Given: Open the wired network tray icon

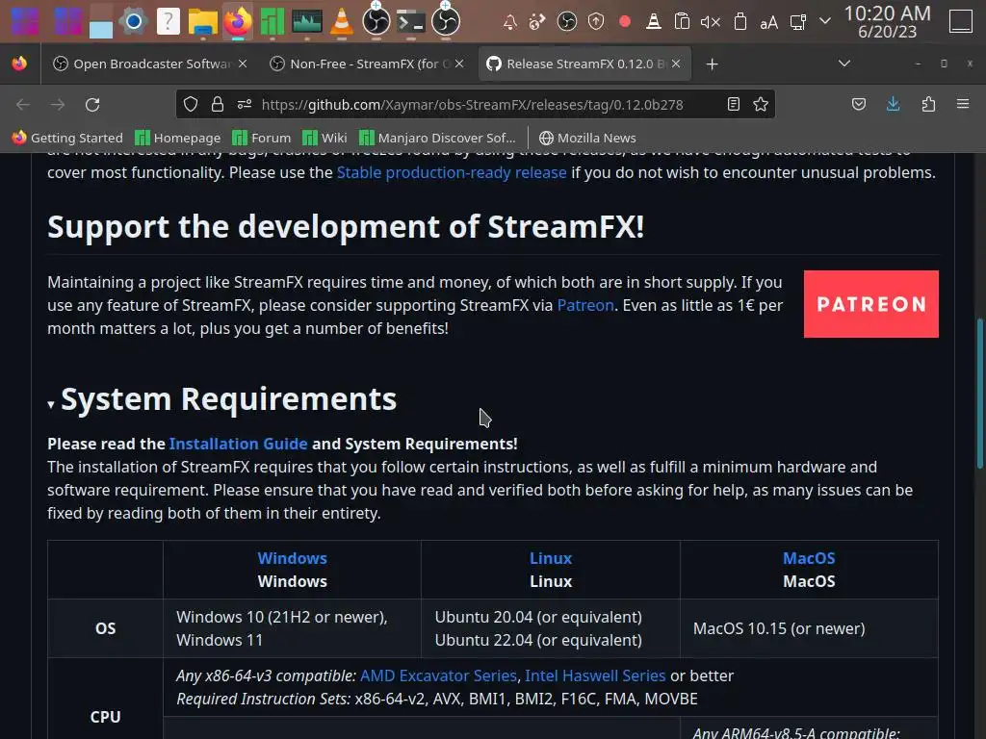Looking at the screenshot, I should pos(798,23).
